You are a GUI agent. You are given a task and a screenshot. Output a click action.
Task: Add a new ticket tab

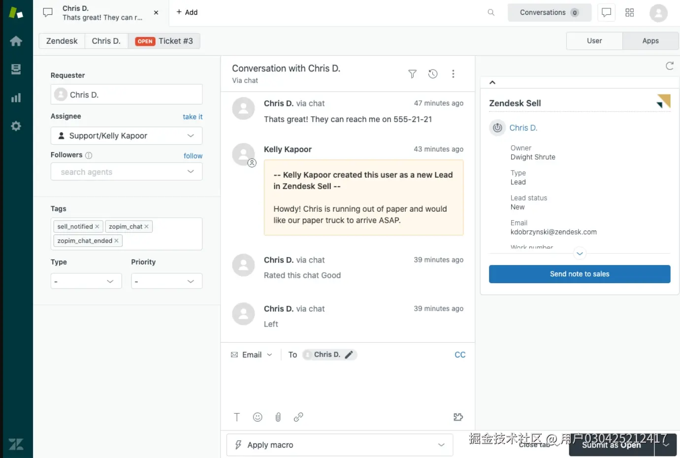click(187, 12)
